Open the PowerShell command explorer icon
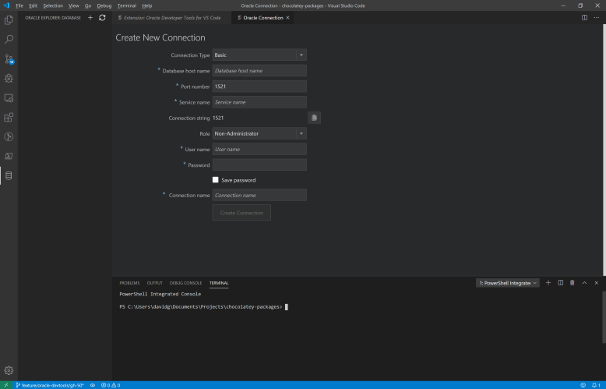 [x=9, y=156]
